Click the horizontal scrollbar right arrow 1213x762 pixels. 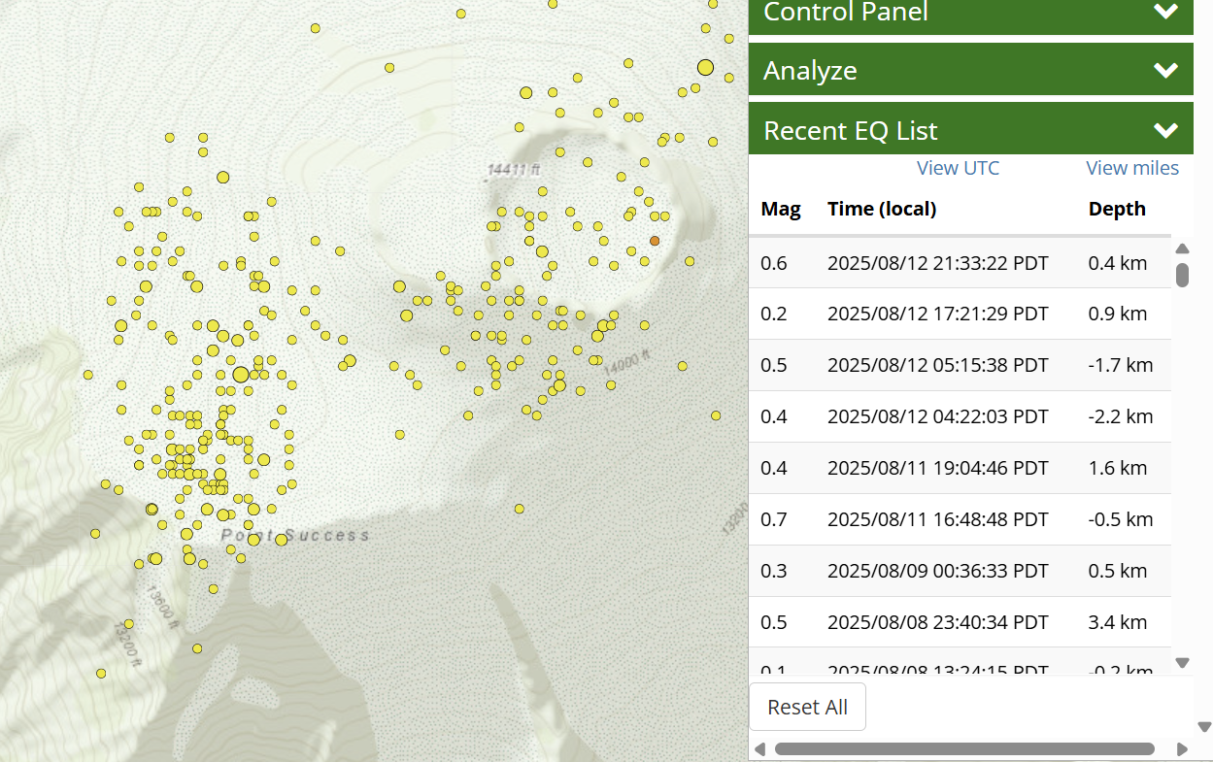pyautogui.click(x=1182, y=748)
